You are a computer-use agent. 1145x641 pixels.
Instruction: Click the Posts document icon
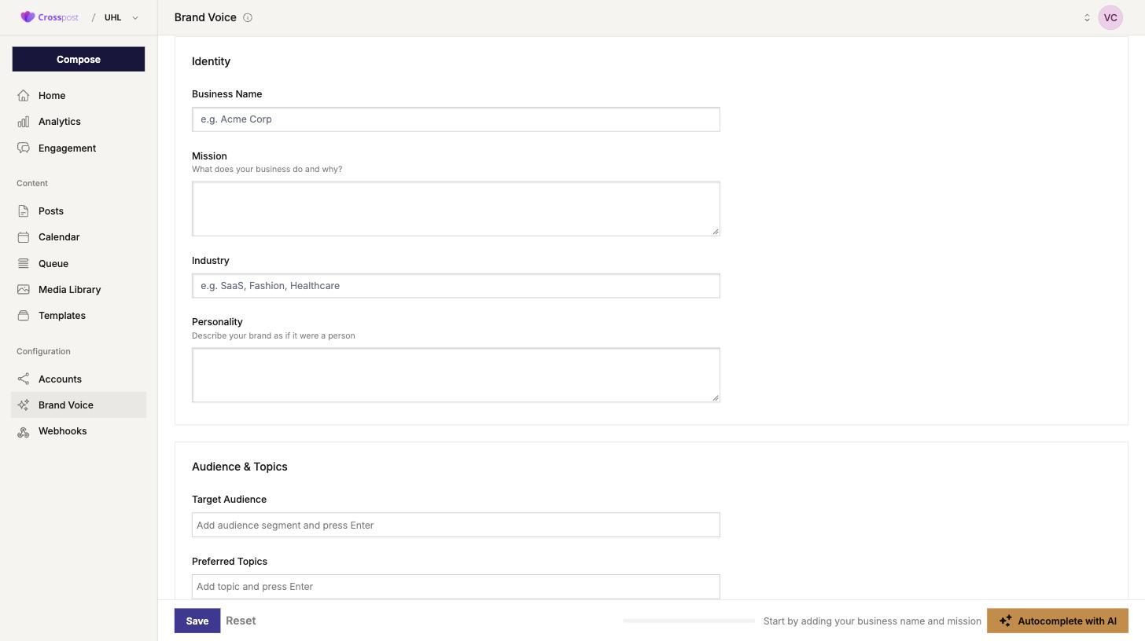tap(24, 211)
